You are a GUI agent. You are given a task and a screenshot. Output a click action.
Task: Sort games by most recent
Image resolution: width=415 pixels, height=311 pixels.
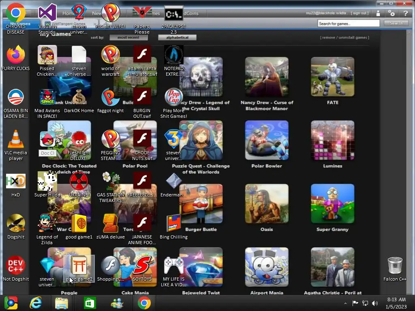point(128,38)
